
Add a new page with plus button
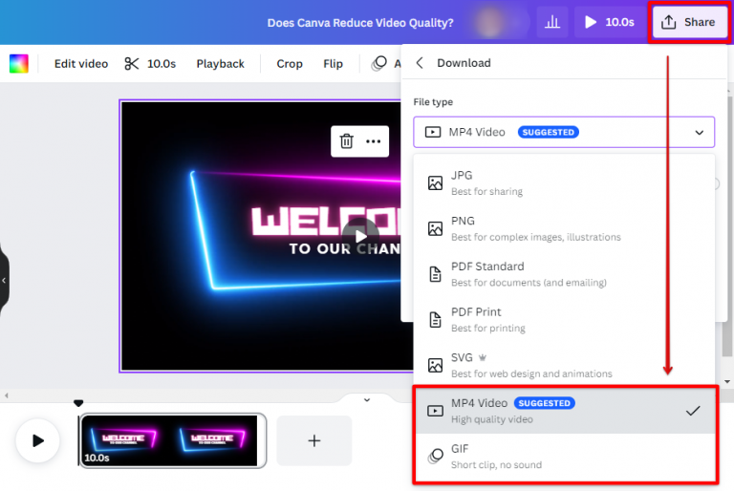point(314,440)
